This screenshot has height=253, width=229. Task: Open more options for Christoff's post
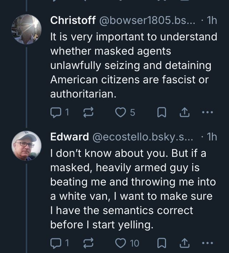pyautogui.click(x=207, y=113)
